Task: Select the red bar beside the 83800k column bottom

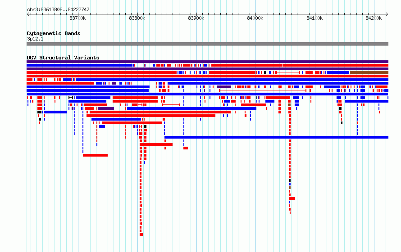Action: [x=156, y=144]
